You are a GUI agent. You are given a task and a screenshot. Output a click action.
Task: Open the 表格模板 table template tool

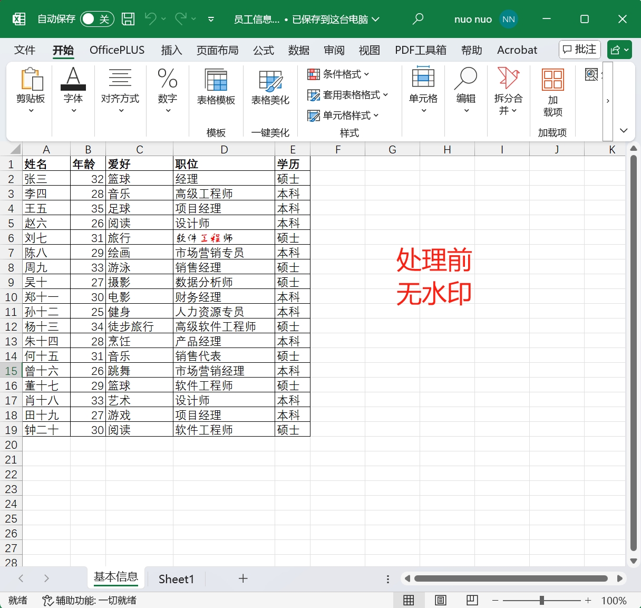216,87
